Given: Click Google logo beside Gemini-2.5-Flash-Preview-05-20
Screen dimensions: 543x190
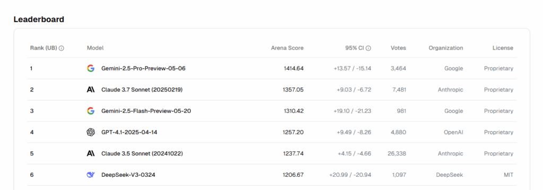Looking at the screenshot, I should [91, 111].
